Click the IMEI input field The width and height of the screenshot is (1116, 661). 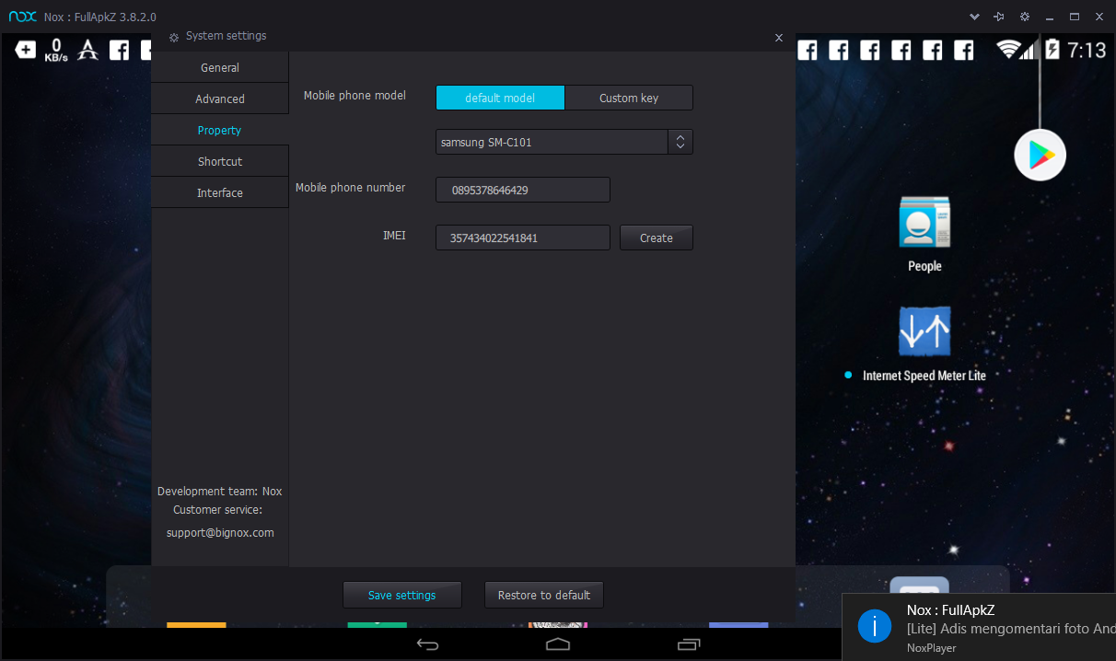(x=523, y=238)
